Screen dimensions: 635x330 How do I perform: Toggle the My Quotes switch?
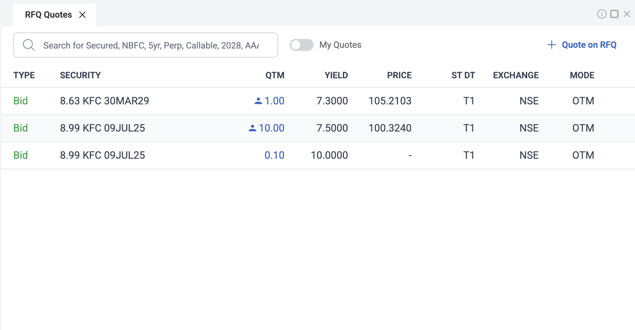tap(301, 45)
